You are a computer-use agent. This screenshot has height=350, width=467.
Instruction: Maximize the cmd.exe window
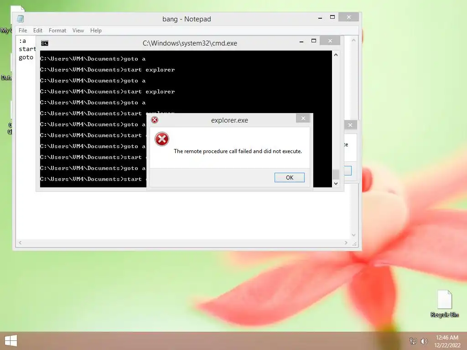pyautogui.click(x=314, y=41)
